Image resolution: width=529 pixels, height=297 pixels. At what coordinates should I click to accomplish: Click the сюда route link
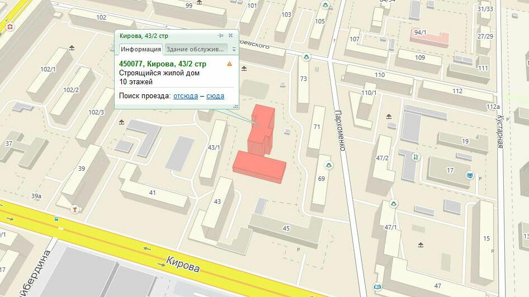click(215, 96)
